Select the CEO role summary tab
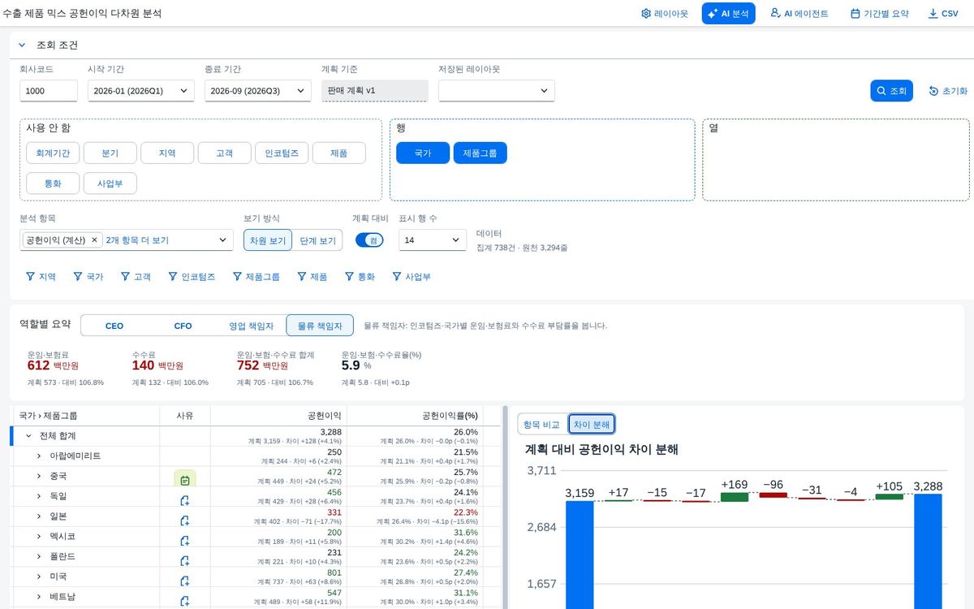Screen dimensions: 974x609 [x=114, y=326]
